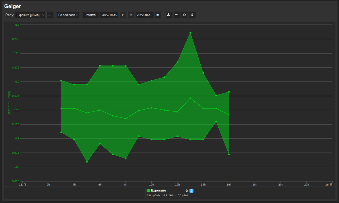This screenshot has width=339, height=203.
Task: Click the end date field 2022-10-15
Action: pyautogui.click(x=144, y=15)
